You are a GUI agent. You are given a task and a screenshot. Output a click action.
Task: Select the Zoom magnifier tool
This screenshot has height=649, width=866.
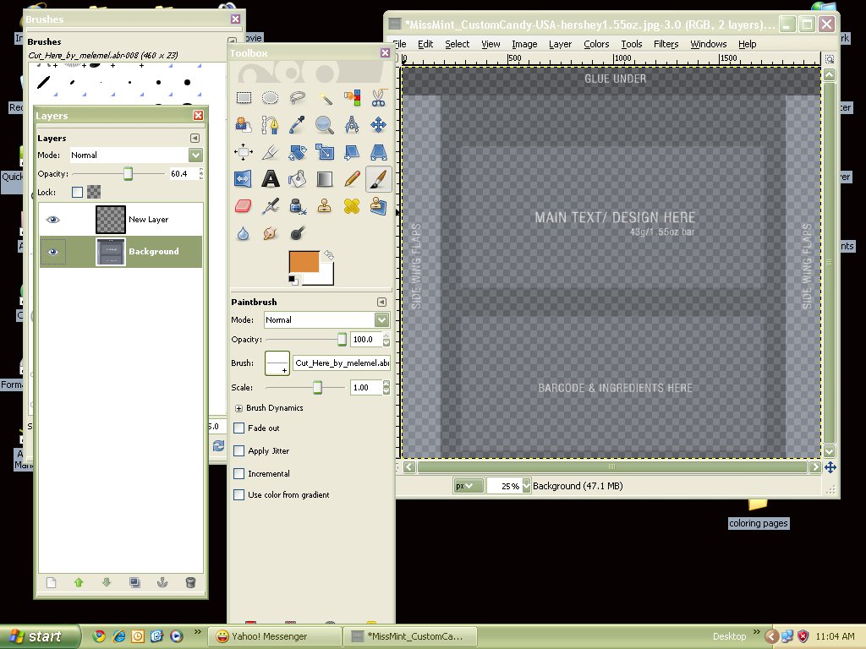(325, 125)
